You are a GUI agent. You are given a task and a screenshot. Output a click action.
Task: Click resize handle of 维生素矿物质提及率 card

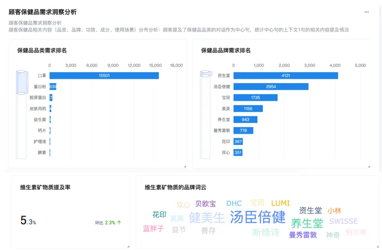coord(128,246)
